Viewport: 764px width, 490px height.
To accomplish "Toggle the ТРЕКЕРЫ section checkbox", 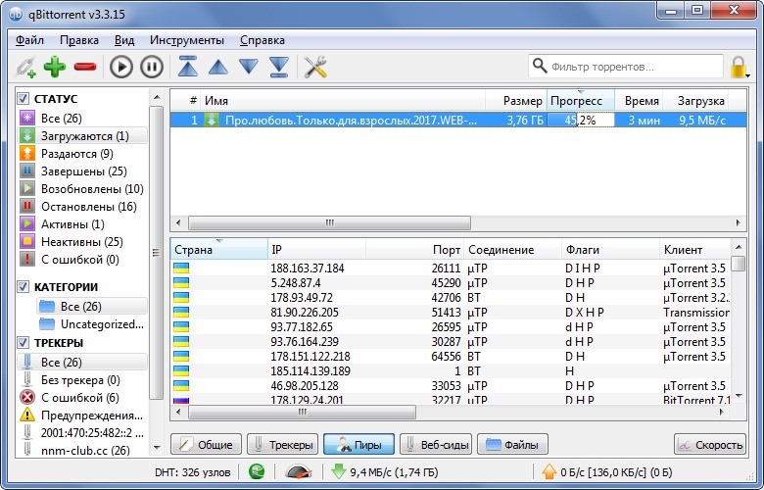I will tap(24, 343).
